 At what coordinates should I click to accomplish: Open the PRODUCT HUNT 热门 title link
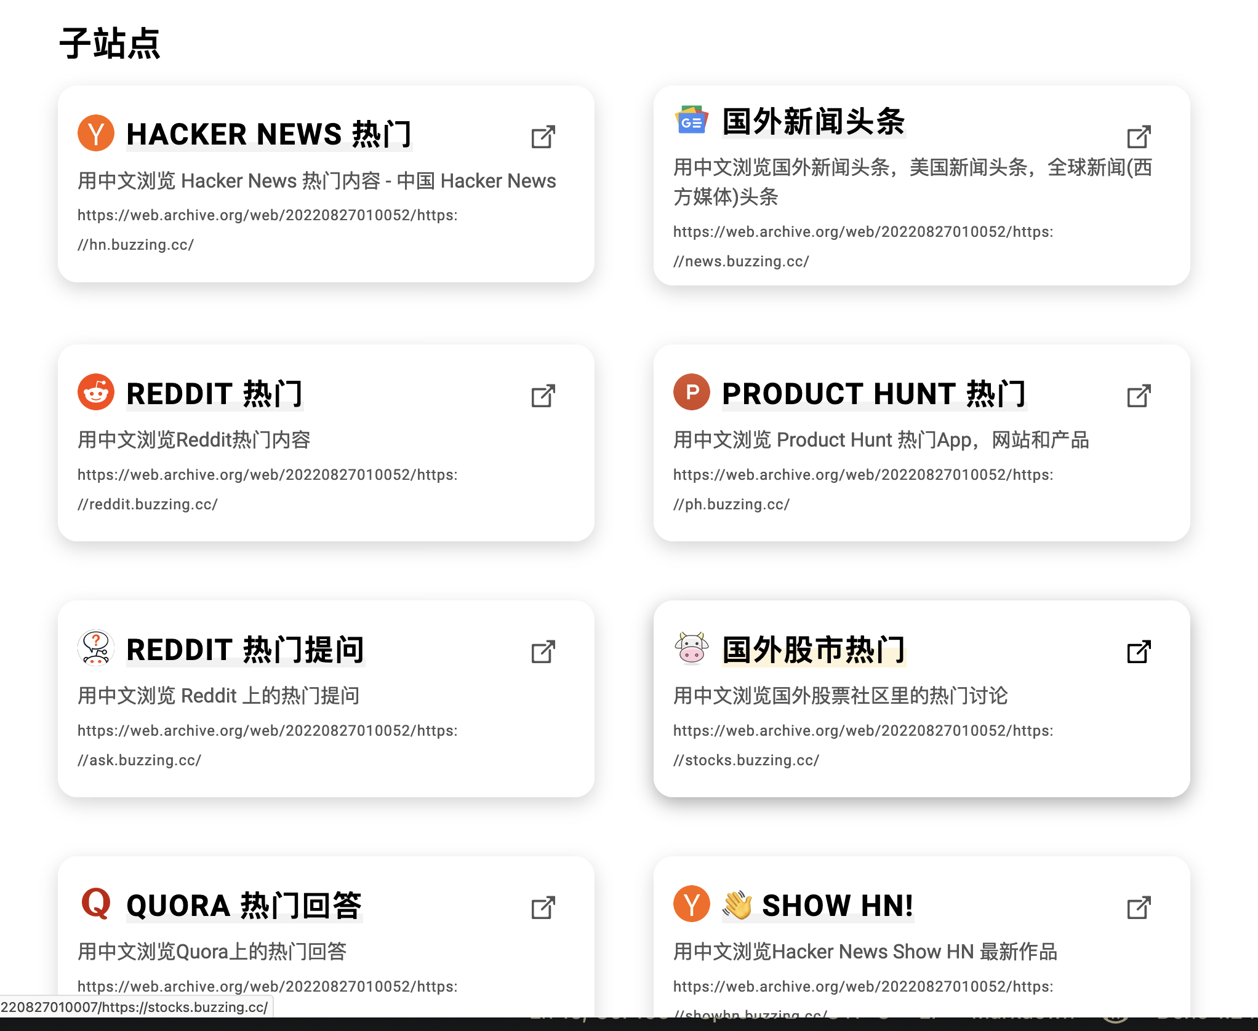click(x=874, y=394)
